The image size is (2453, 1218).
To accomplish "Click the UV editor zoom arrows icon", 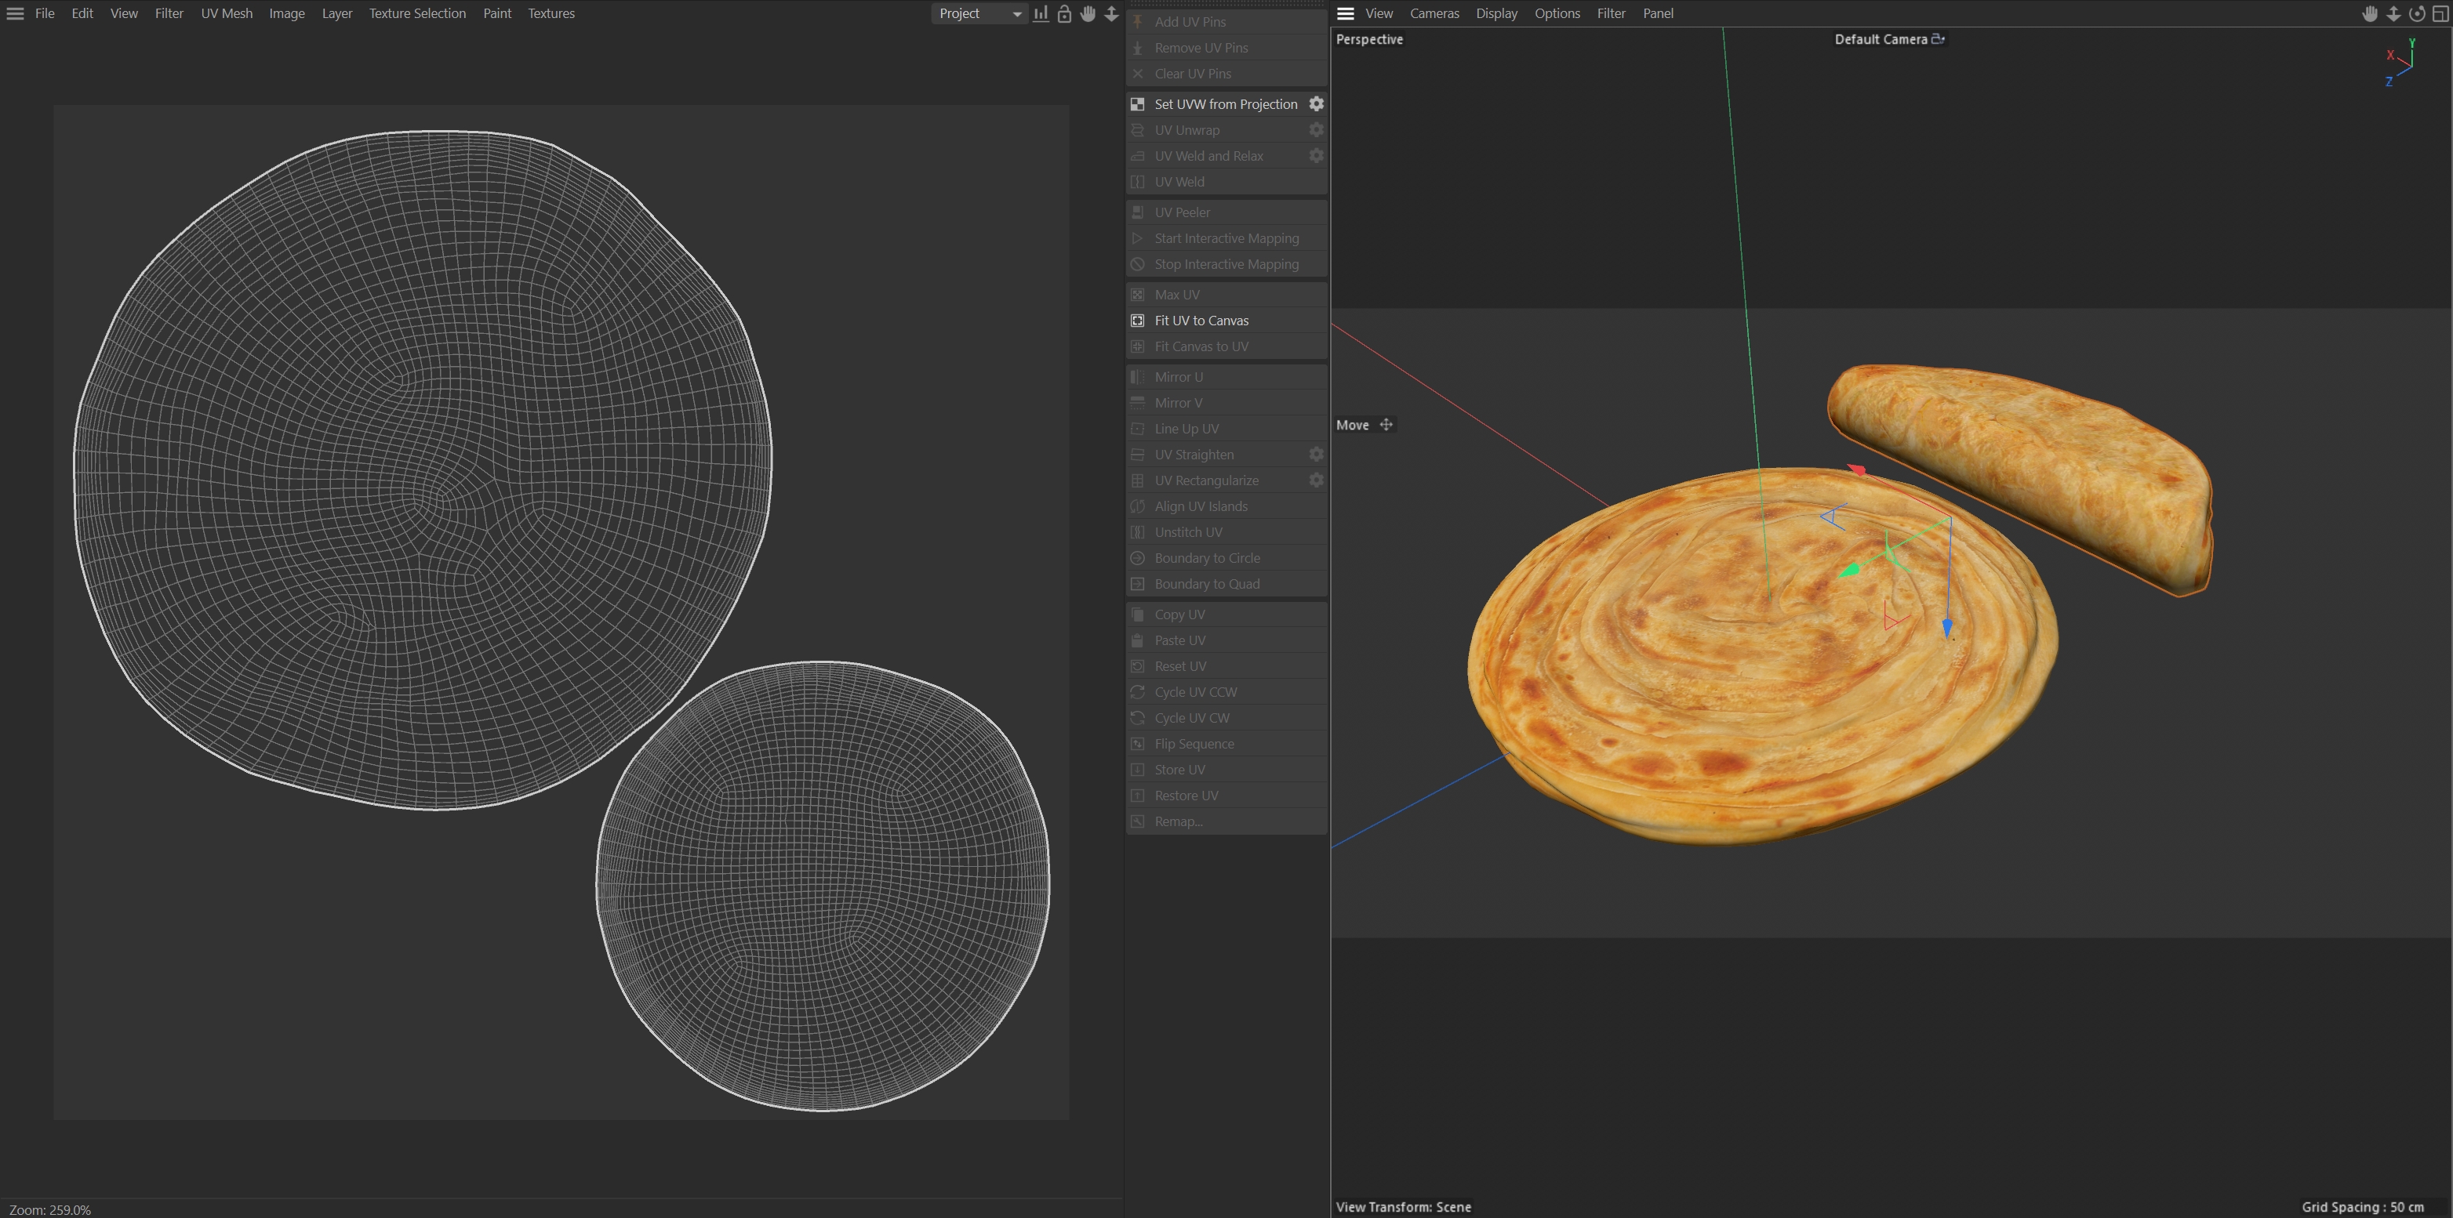I will (x=1111, y=13).
